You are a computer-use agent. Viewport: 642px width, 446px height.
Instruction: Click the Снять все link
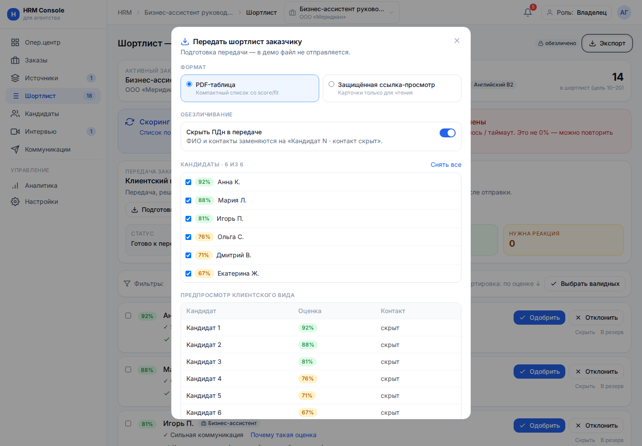446,165
